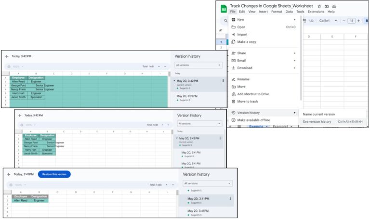Open more options for top panel 3:42 PM version
370x219 pixels.
(223, 81)
